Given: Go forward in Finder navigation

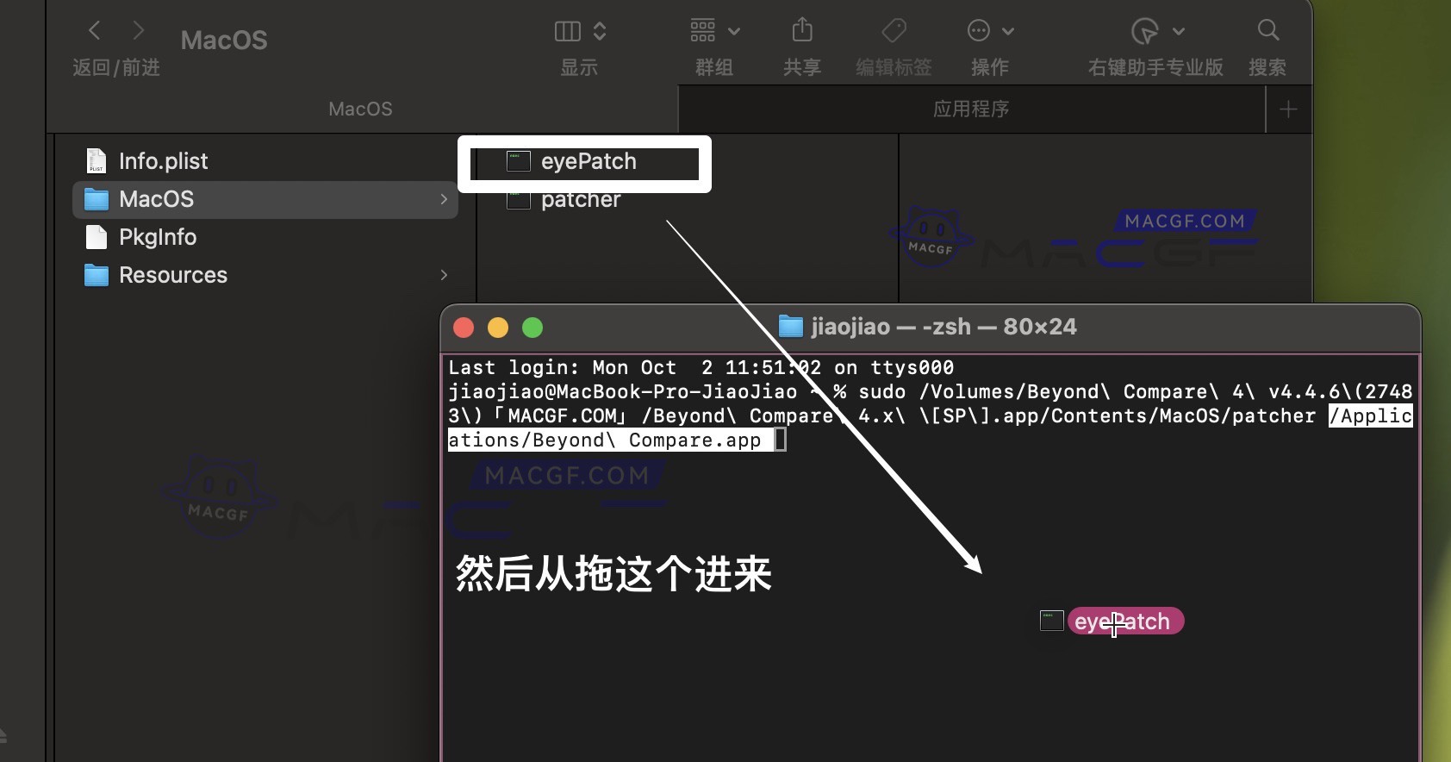Looking at the screenshot, I should (x=138, y=32).
